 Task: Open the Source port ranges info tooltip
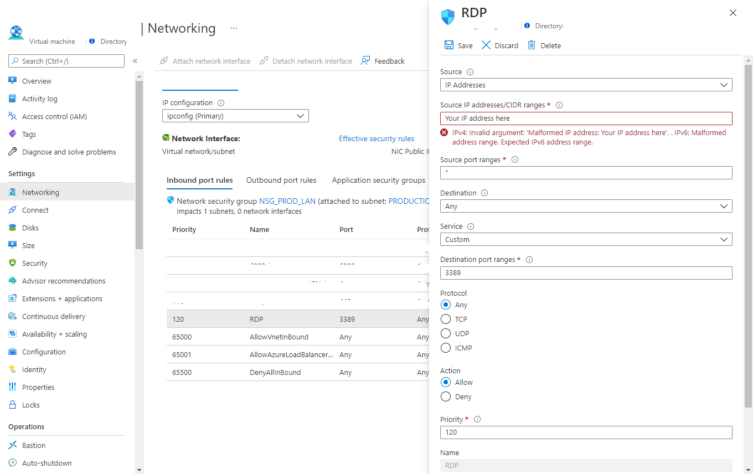[x=515, y=159]
